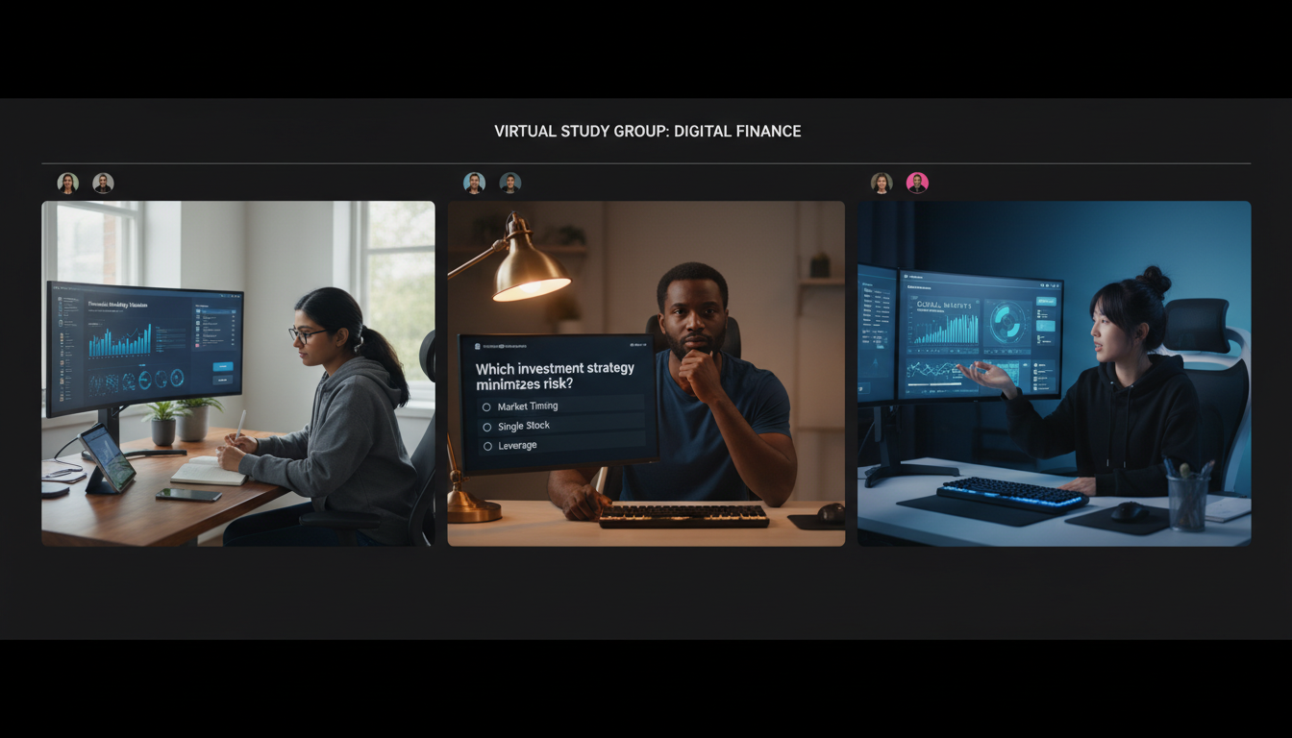Click the avatar beside the pink-background avatar
This screenshot has width=1292, height=738.
point(882,183)
